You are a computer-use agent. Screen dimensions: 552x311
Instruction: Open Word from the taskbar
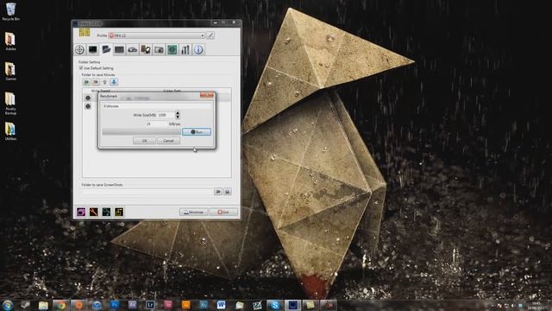pos(221,305)
